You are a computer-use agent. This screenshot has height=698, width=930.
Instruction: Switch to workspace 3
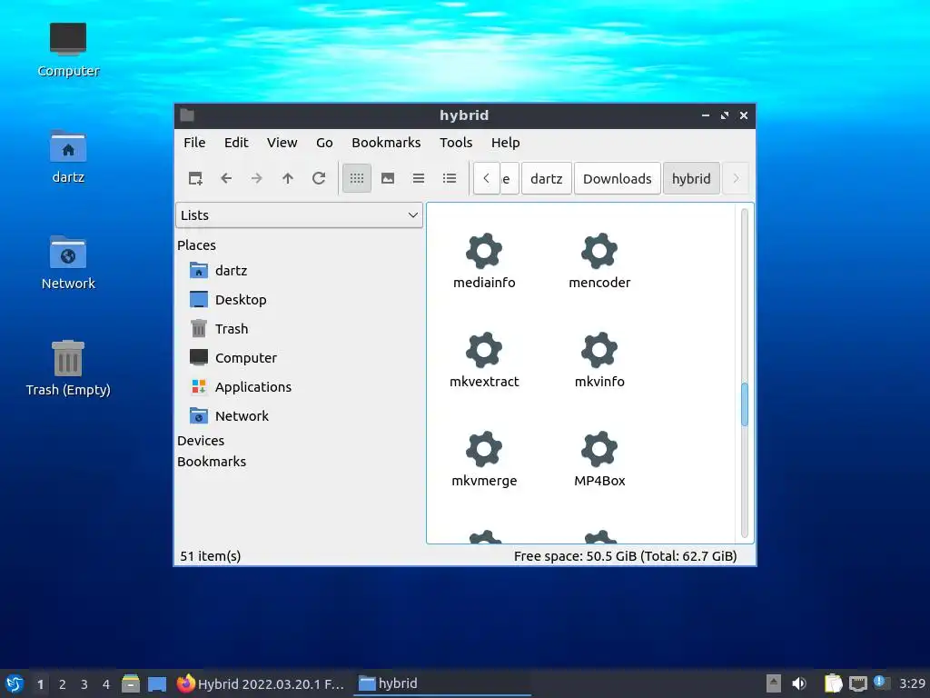pyautogui.click(x=84, y=684)
